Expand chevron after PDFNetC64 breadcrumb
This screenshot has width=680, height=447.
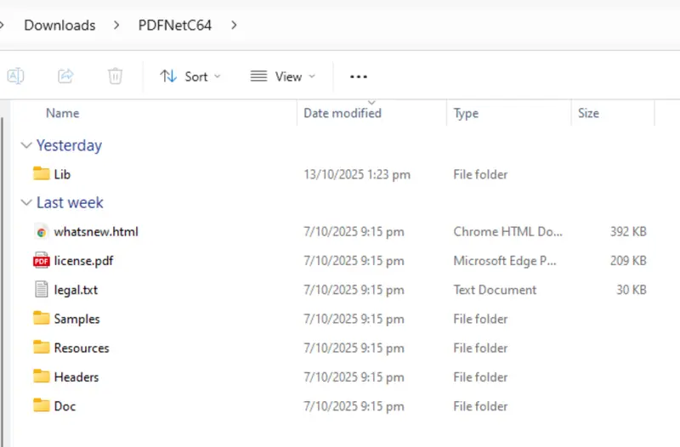pyautogui.click(x=235, y=25)
